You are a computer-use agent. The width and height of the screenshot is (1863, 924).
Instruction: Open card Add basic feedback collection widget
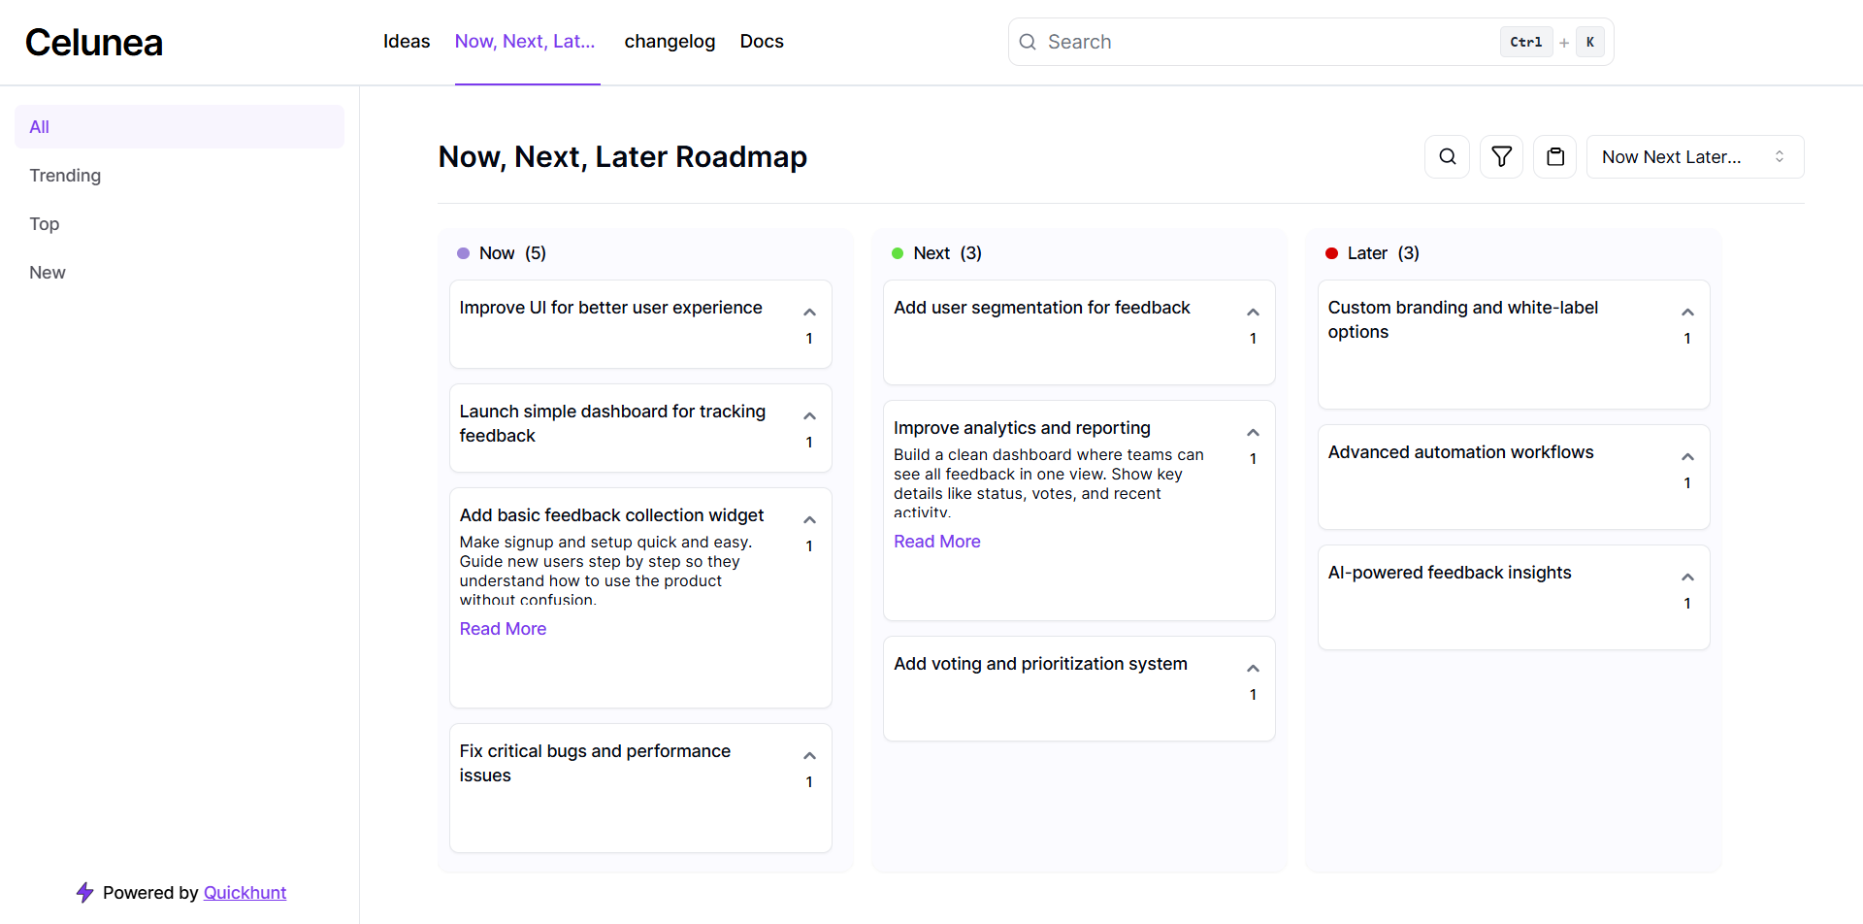tap(640, 598)
